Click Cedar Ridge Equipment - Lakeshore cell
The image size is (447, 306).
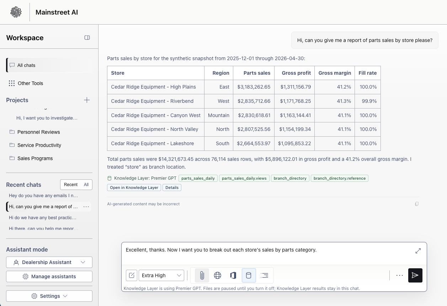156,143
